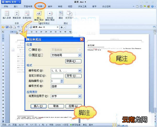Image resolution: width=157 pixels, height=127 pixels.
Task: Click the print icon in quick toolbar
Action: click(11, 27)
